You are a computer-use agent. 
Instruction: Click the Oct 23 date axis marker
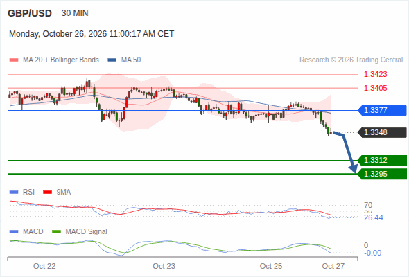click(x=164, y=266)
